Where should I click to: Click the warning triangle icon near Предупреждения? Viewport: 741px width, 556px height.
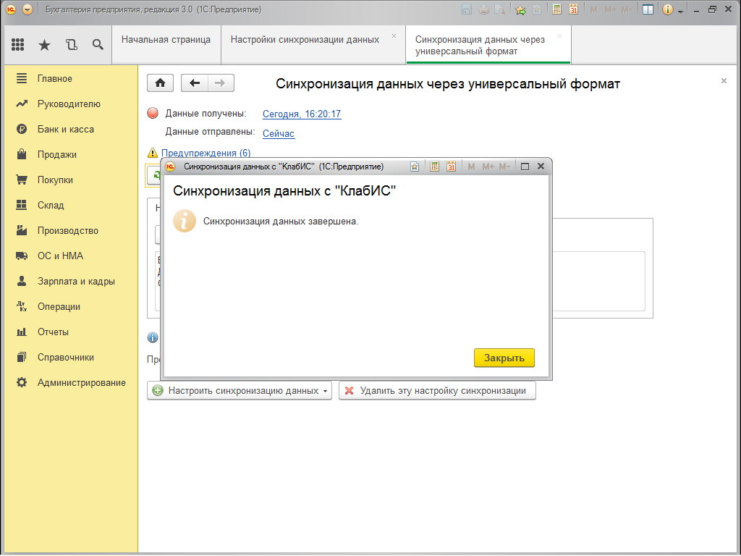(x=152, y=153)
